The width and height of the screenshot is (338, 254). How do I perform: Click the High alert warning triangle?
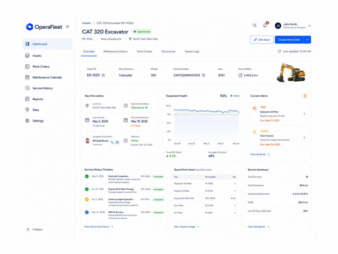pyautogui.click(x=255, y=108)
